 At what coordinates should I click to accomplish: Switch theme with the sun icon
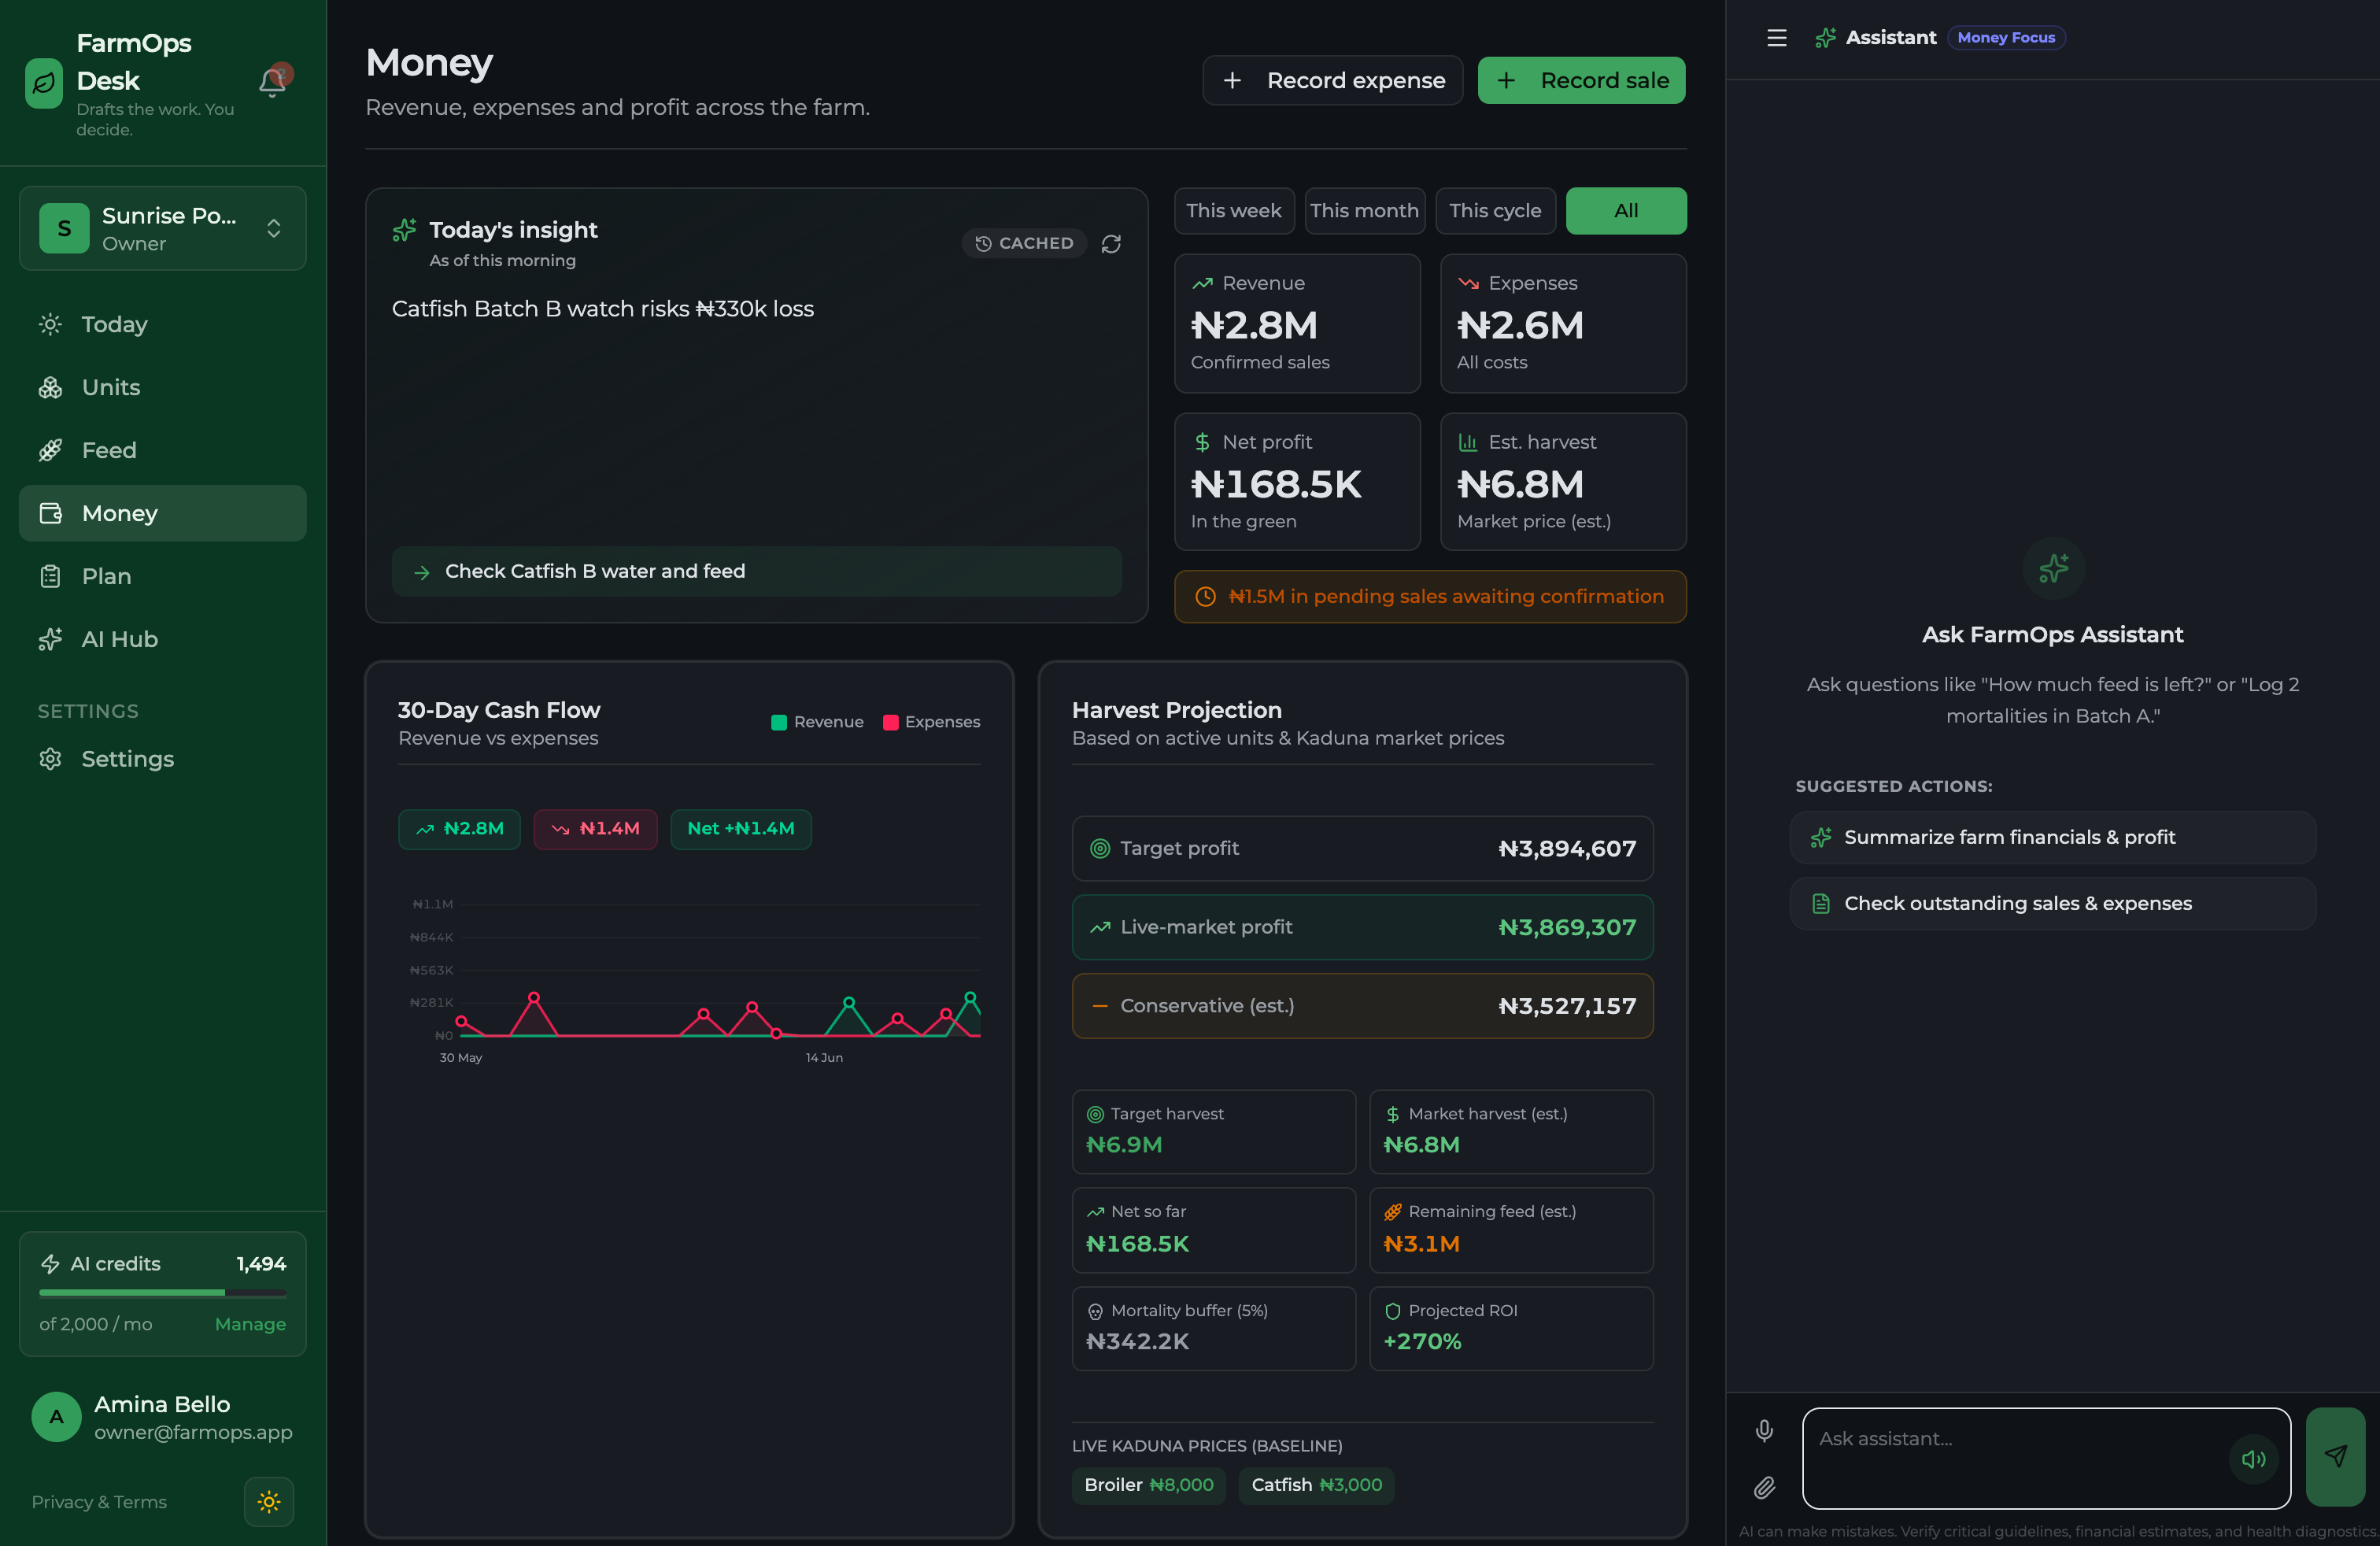[x=269, y=1501]
